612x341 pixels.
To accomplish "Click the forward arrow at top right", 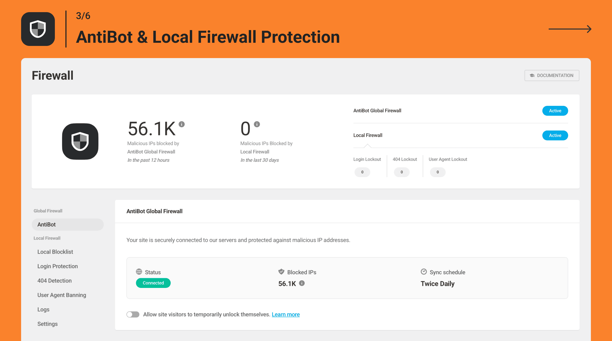I will 570,29.
